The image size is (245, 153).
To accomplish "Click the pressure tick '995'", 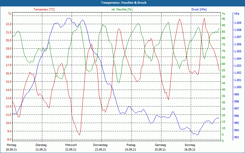I will tap(236, 123).
